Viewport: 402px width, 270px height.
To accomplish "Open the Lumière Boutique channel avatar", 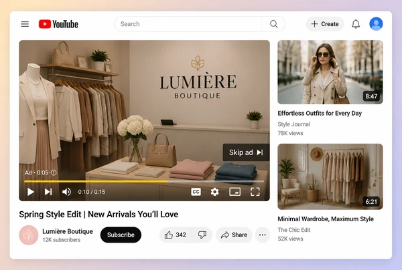I will point(28,235).
